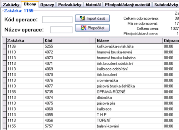Viewport: 179px width, 130px height.
Task: Select the hranová bruska-rovná cell
Action: (x=129, y=52)
